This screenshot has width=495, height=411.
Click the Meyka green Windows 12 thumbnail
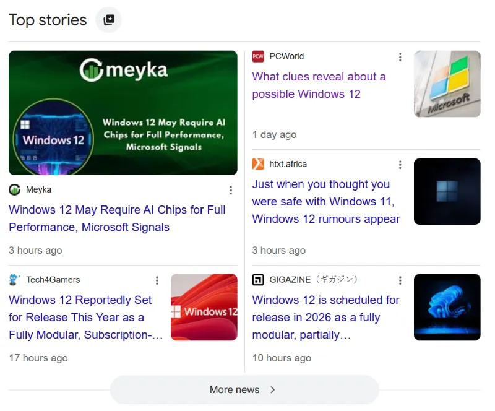123,113
